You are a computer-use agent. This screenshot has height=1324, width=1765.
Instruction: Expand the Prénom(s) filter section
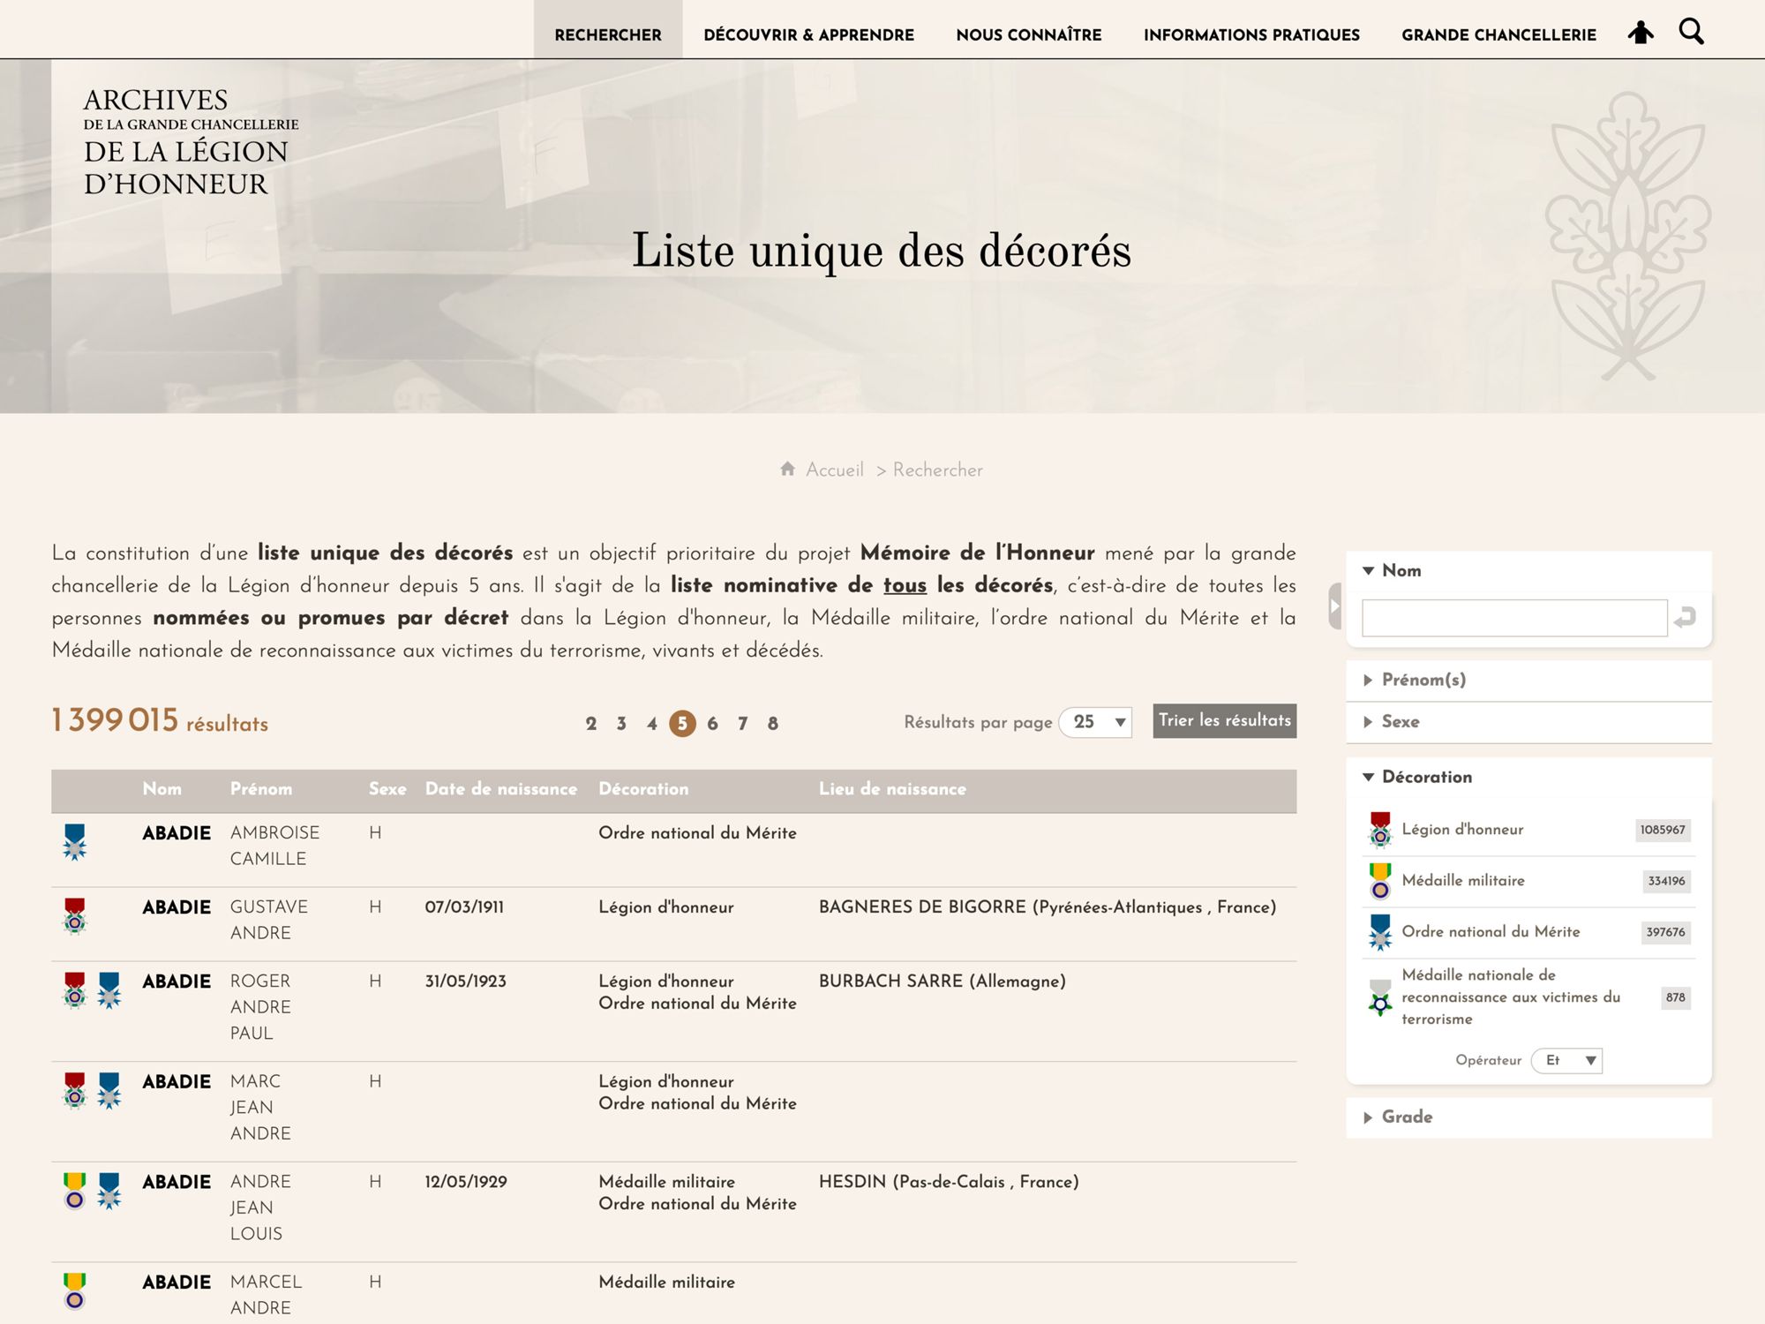(1423, 680)
